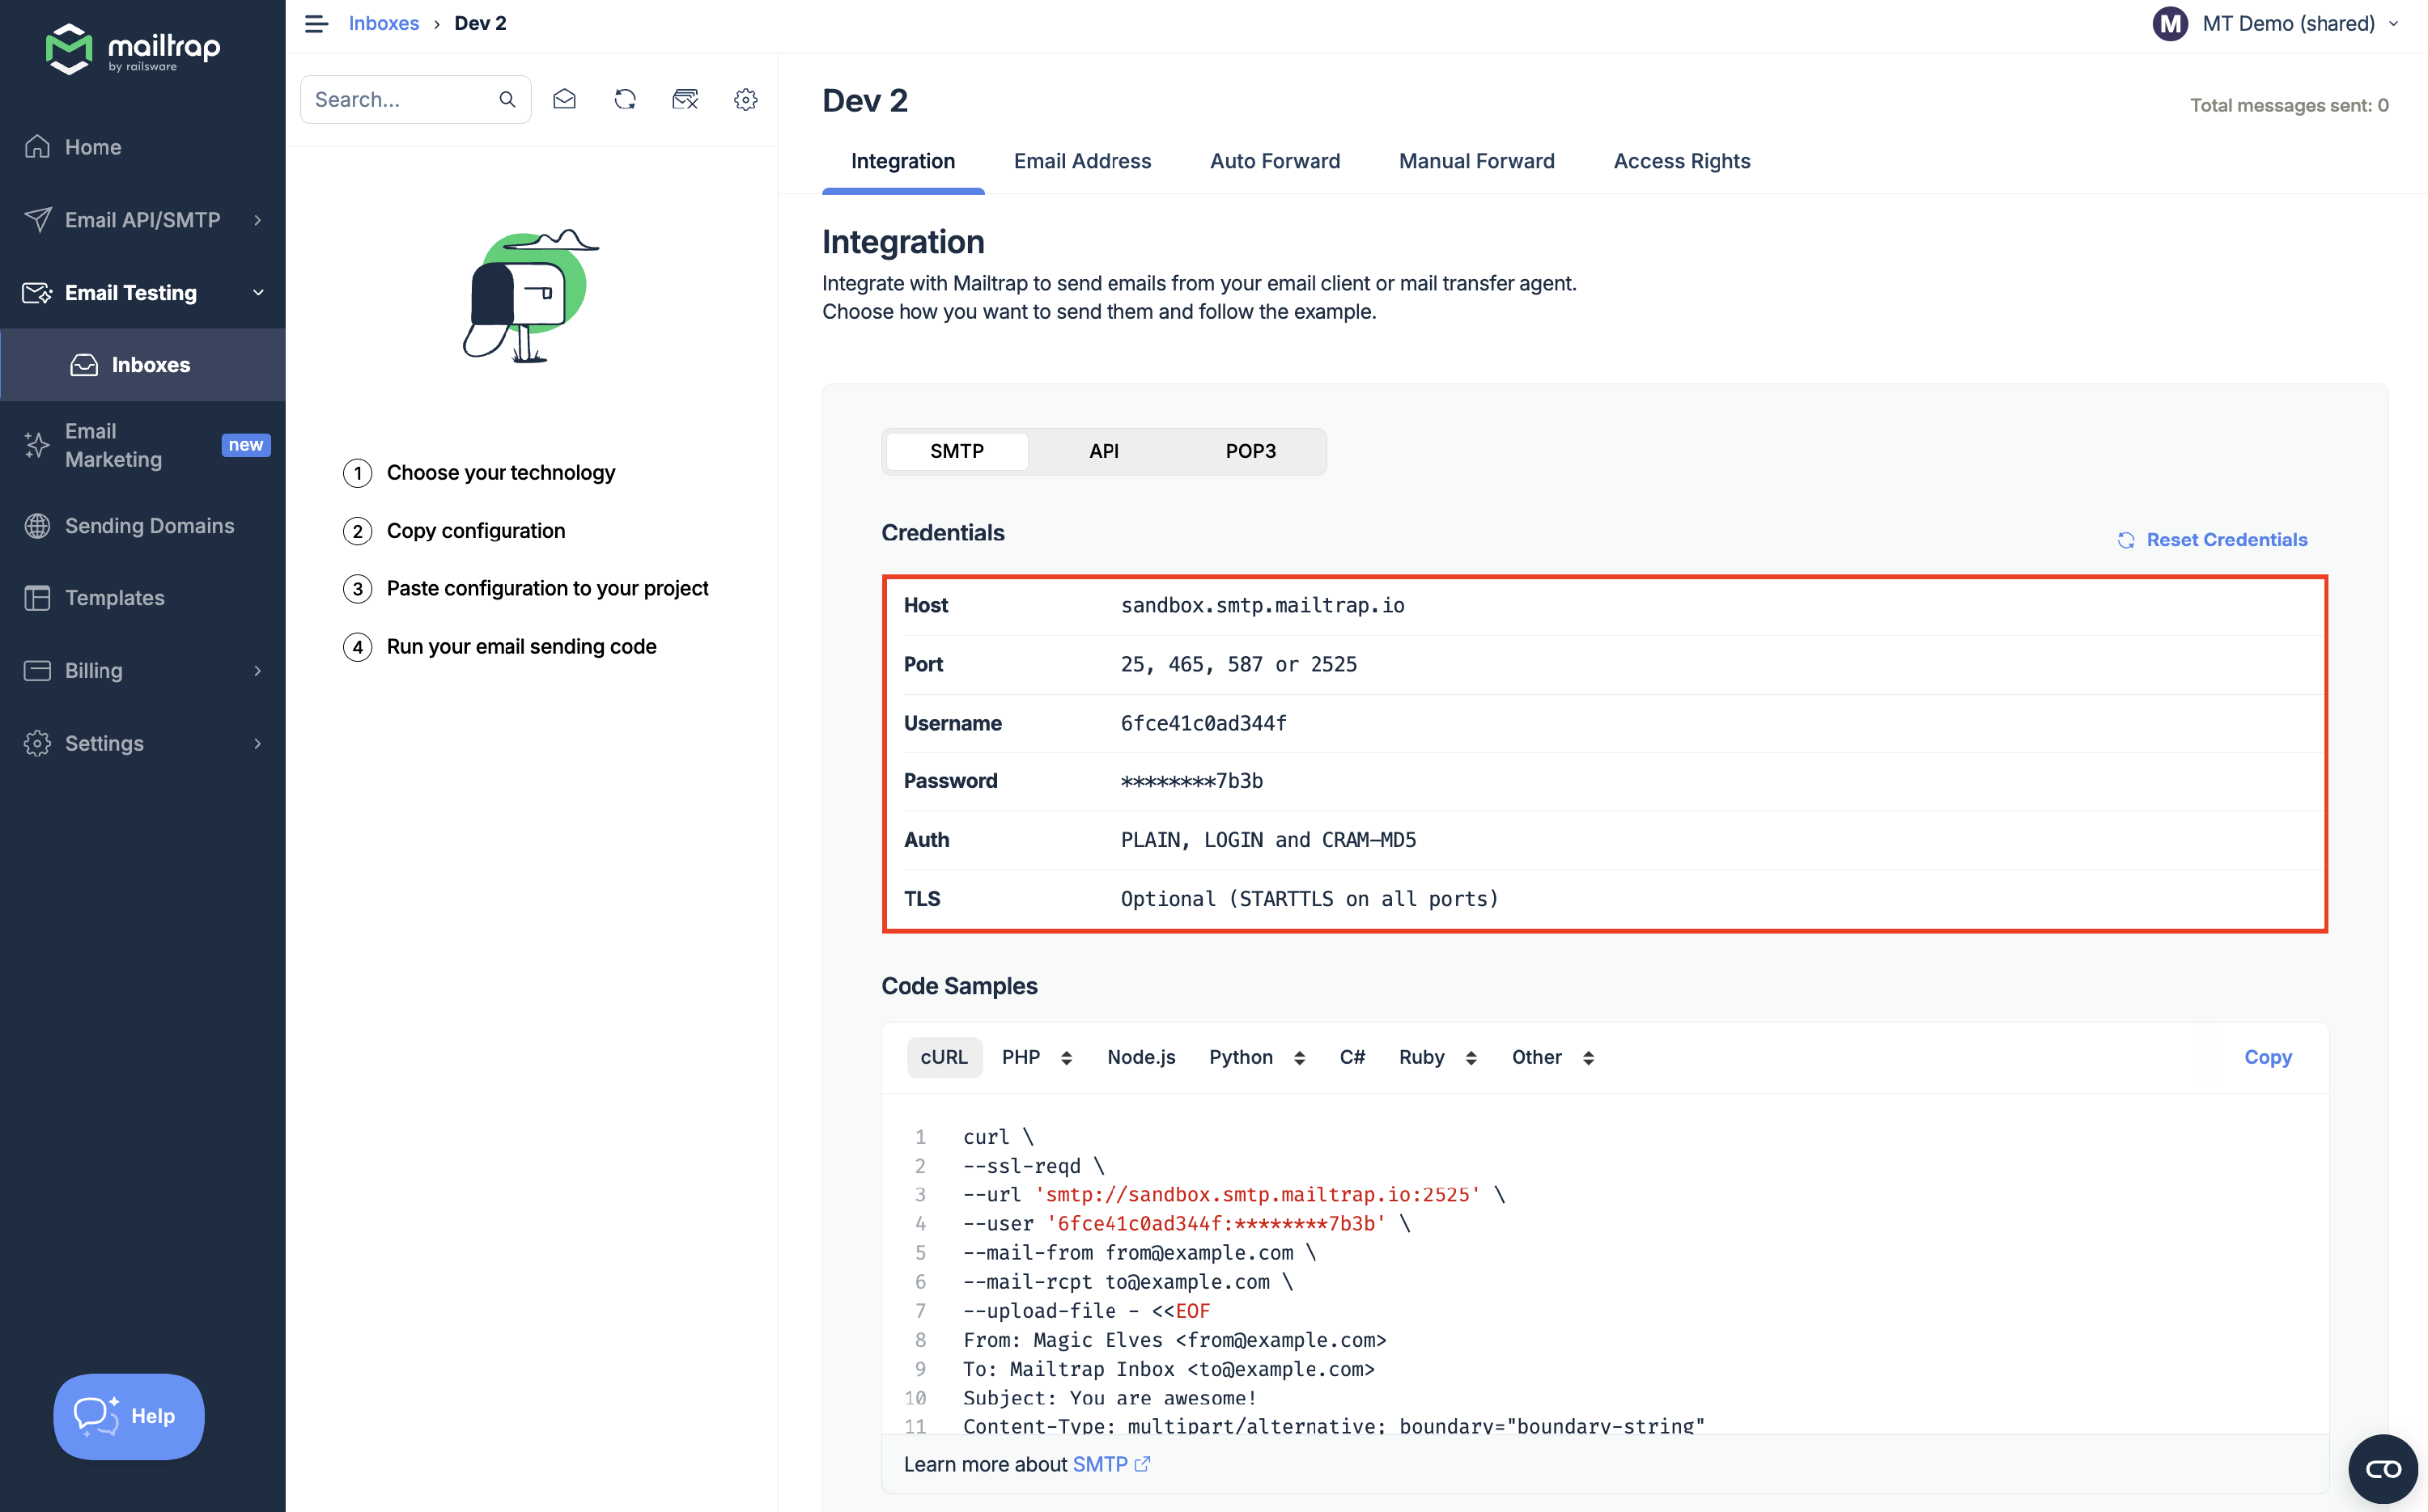Select the Integration tab
This screenshot has width=2428, height=1512.
coord(902,161)
